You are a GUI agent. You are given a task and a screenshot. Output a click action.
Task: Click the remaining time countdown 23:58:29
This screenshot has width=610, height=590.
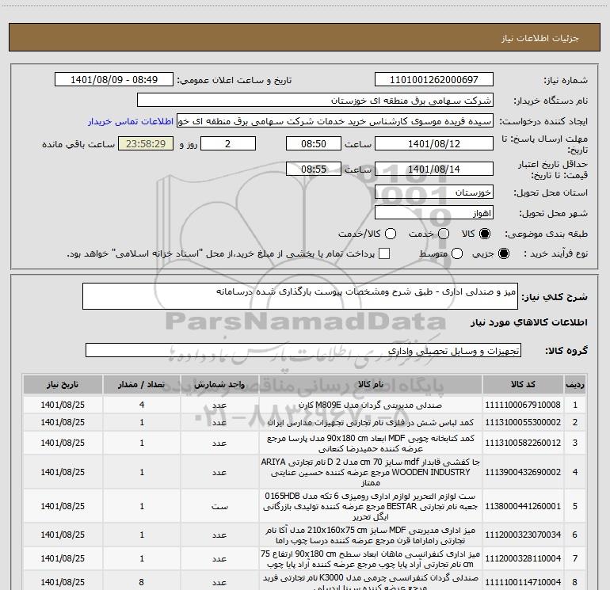pos(144,145)
